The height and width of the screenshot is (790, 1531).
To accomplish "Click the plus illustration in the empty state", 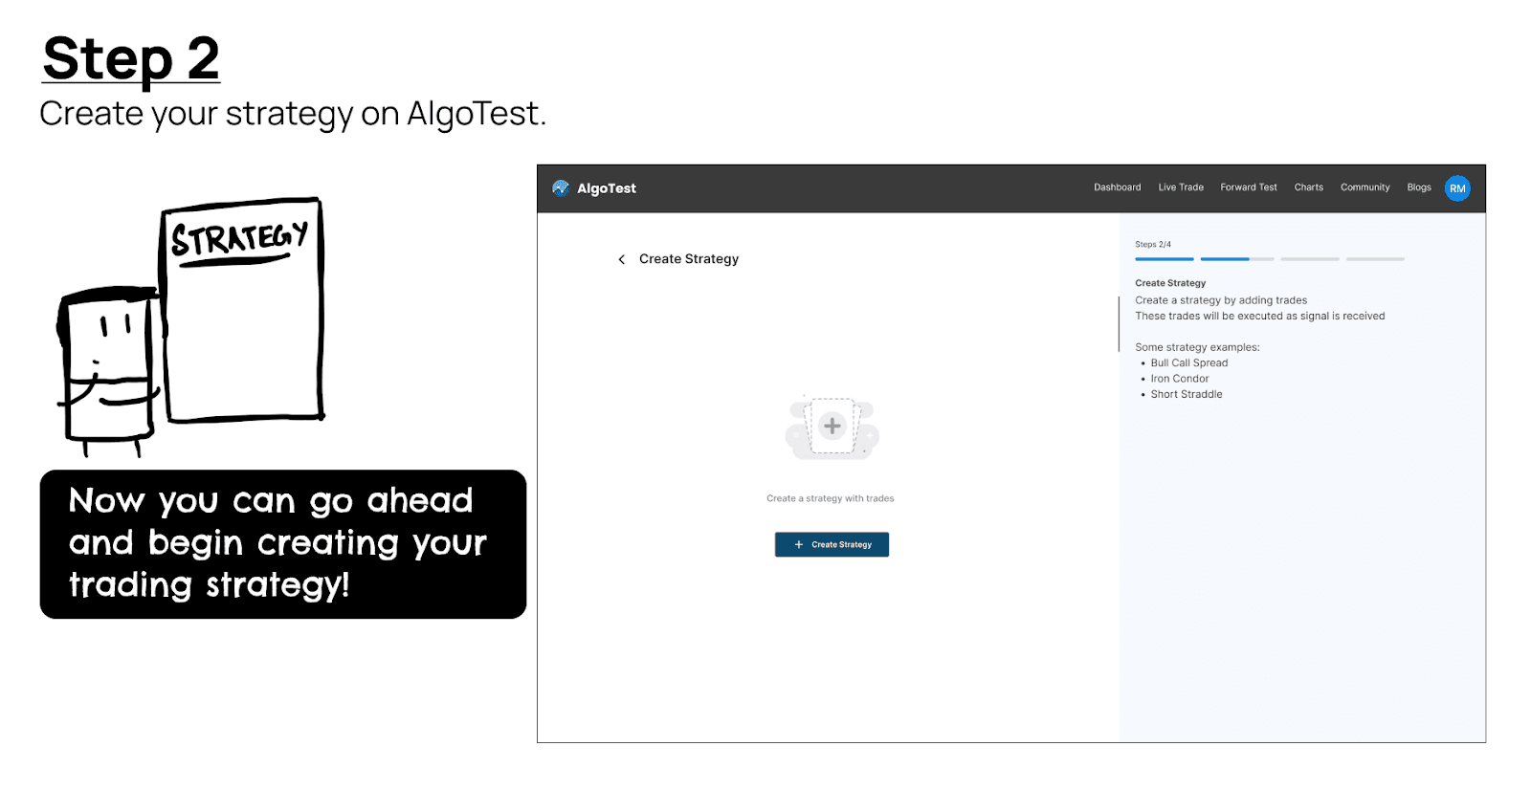I will point(832,427).
